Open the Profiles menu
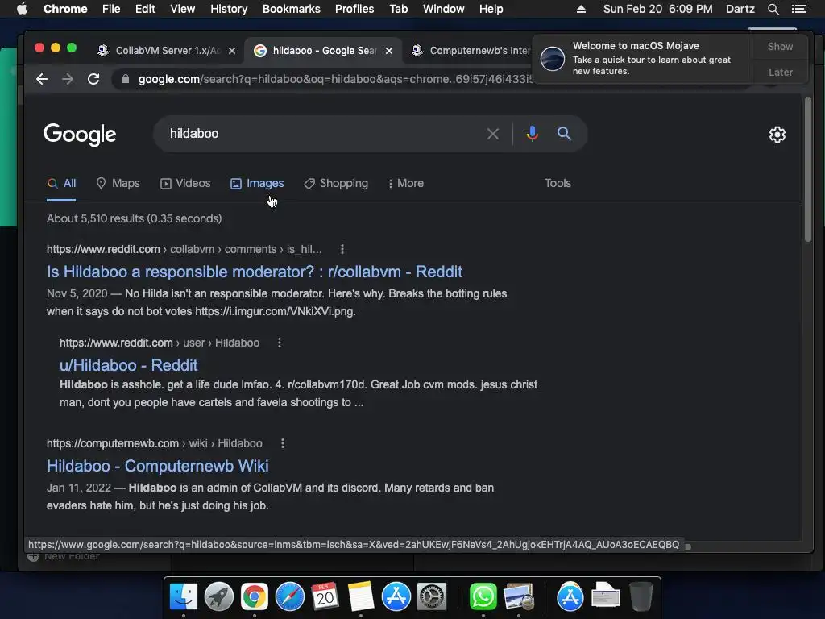This screenshot has height=619, width=825. (354, 9)
